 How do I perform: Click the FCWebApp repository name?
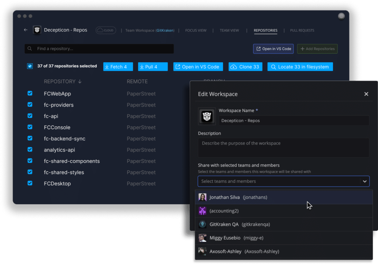click(x=57, y=94)
